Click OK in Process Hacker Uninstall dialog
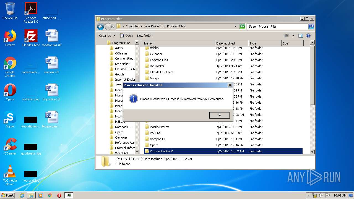This screenshot has height=199, width=354. (219, 115)
